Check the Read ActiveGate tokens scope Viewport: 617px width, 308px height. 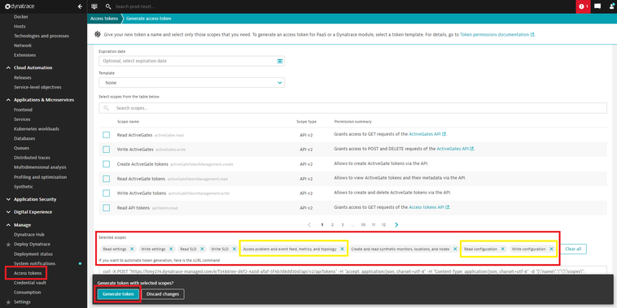(x=107, y=179)
